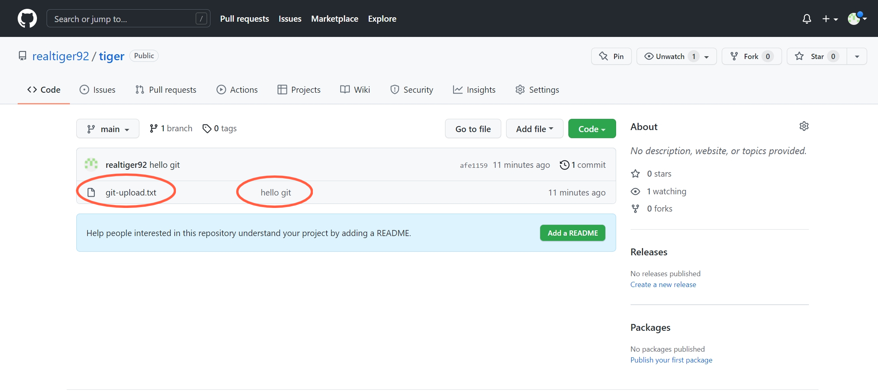Viewport: 878px width, 391px height.
Task: Open the notifications bell
Action: 807,18
